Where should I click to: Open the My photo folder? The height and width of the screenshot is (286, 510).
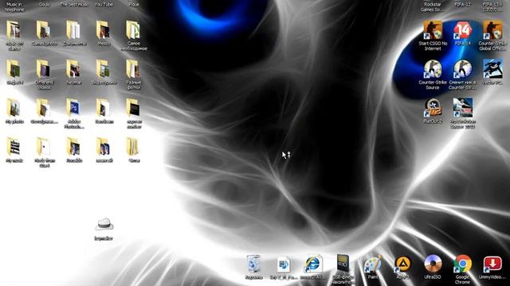[14, 111]
